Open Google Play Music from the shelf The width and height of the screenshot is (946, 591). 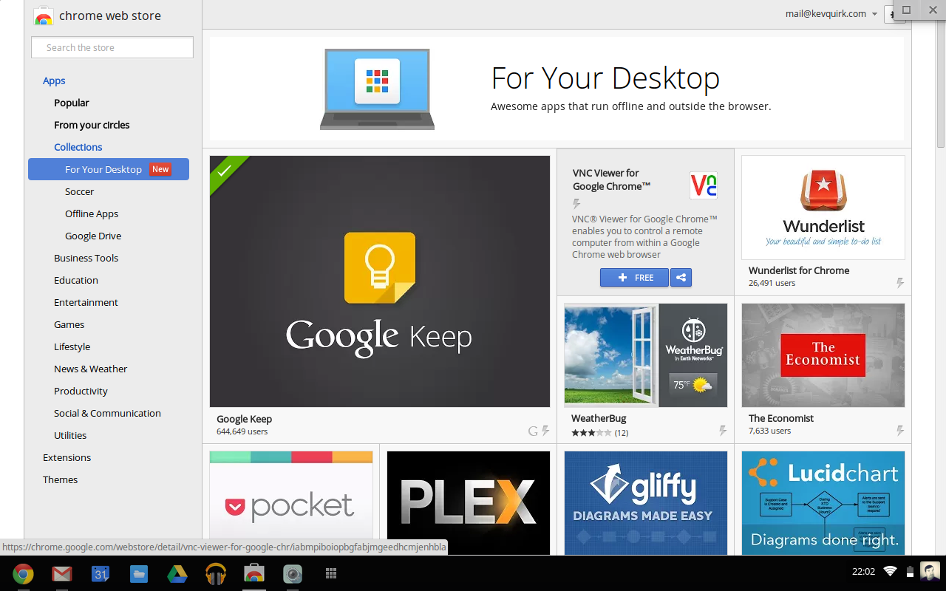pyautogui.click(x=215, y=573)
